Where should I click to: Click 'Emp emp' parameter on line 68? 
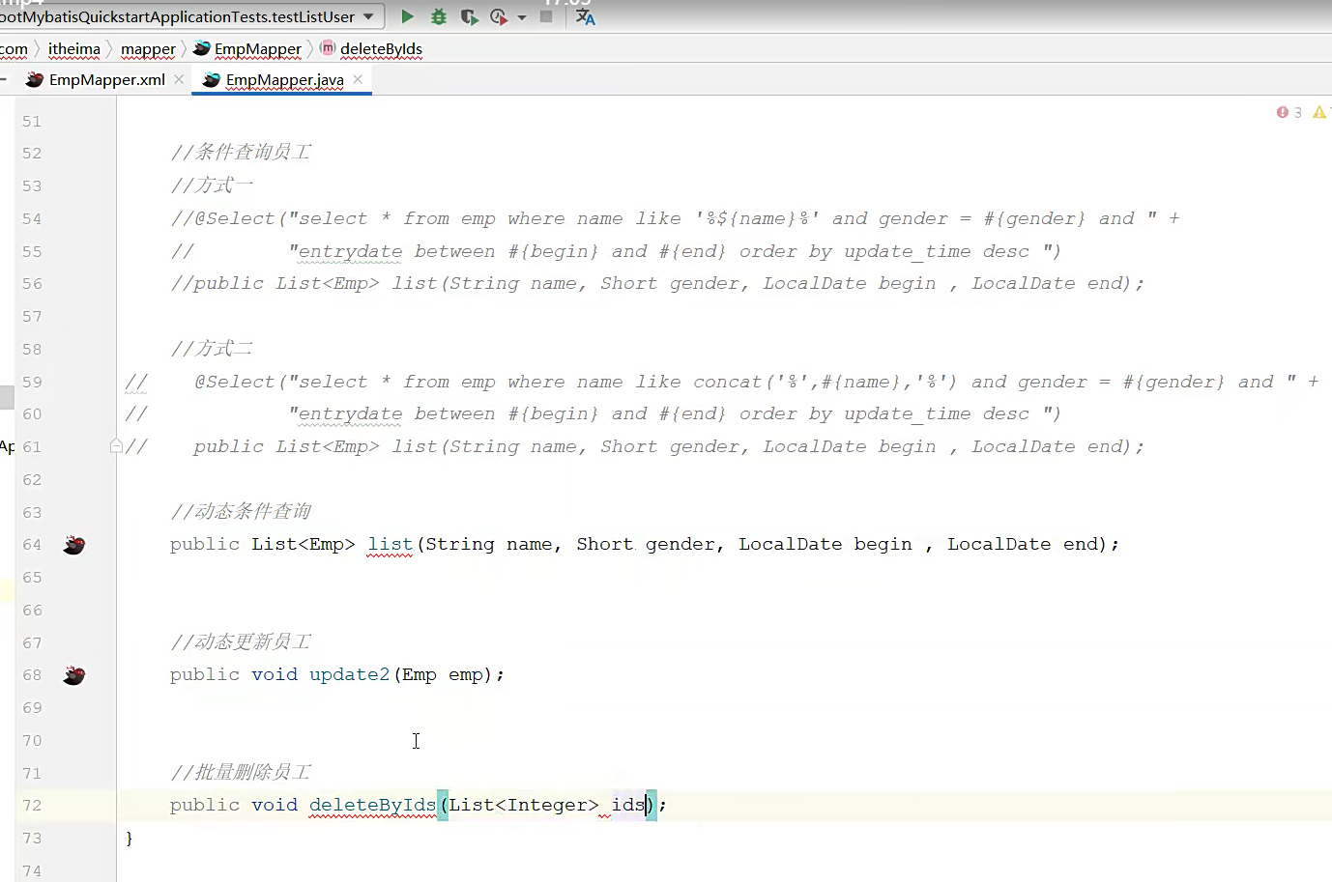[x=442, y=674]
